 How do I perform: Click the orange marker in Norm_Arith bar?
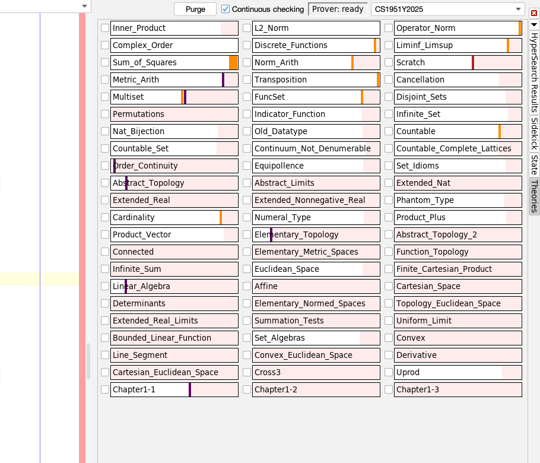tap(352, 62)
